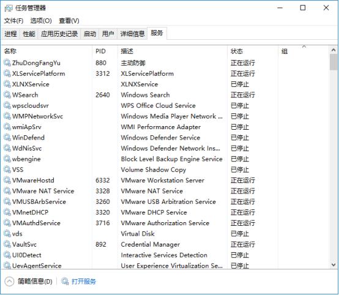This screenshot has height=295, width=339.
Task: Open the 选项(O) menu
Action: pos(41,21)
